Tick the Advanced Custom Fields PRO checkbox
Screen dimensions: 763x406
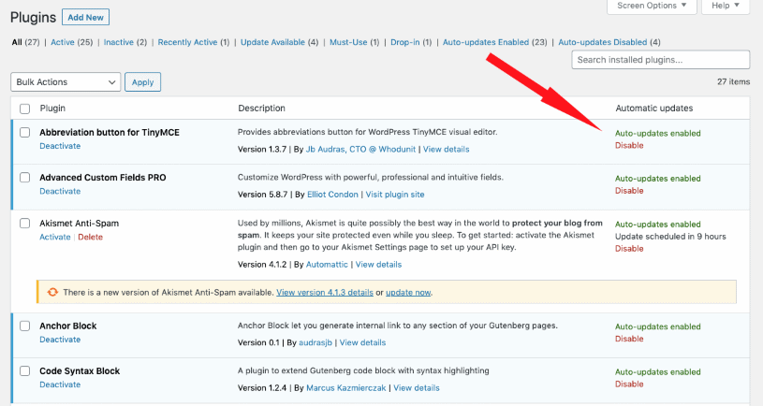(25, 178)
